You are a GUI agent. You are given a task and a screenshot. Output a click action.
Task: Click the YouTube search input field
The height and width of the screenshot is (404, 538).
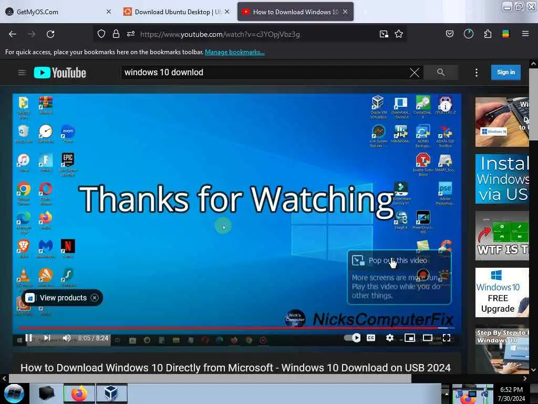[266, 72]
